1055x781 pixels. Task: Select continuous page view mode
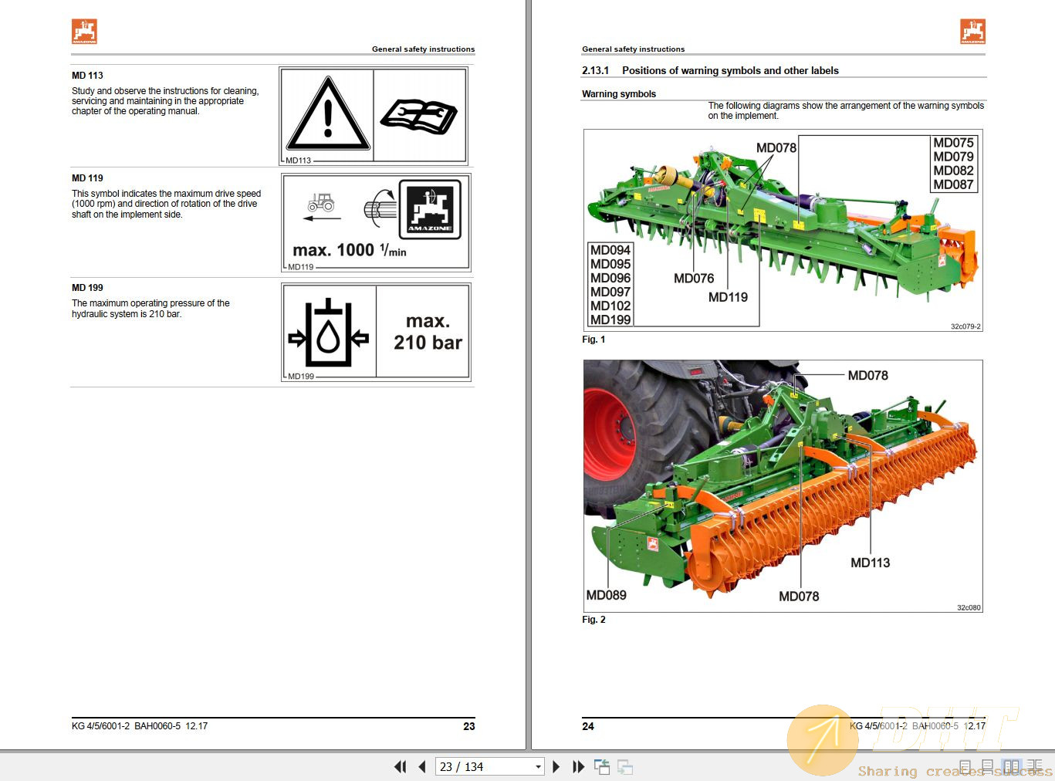point(988,766)
